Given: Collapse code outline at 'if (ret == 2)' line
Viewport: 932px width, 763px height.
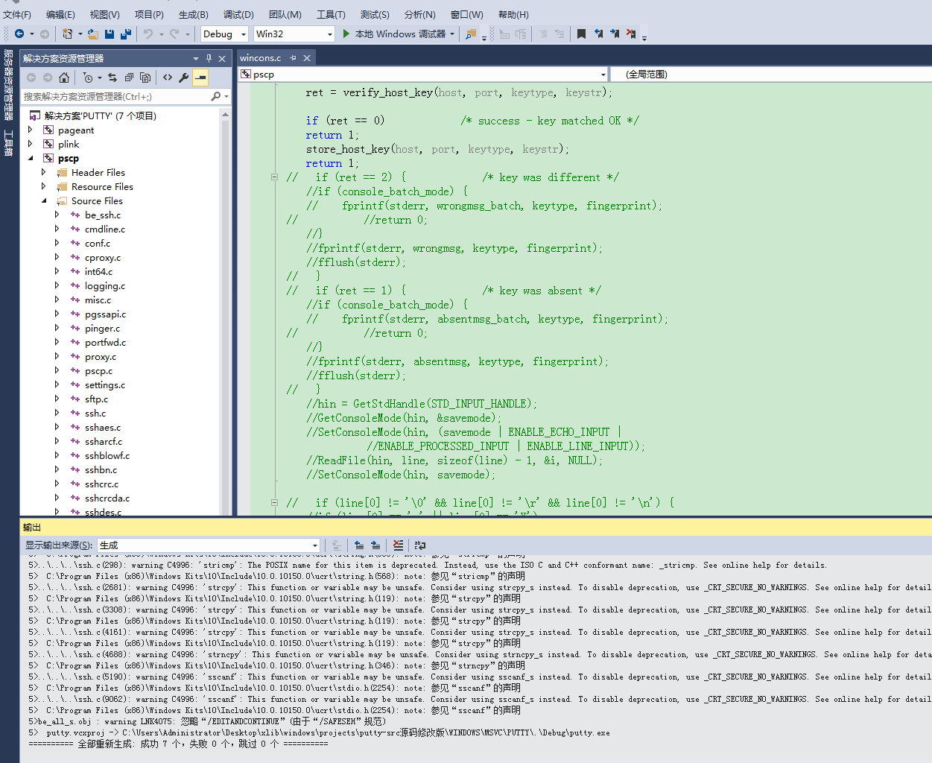Looking at the screenshot, I should 274,177.
